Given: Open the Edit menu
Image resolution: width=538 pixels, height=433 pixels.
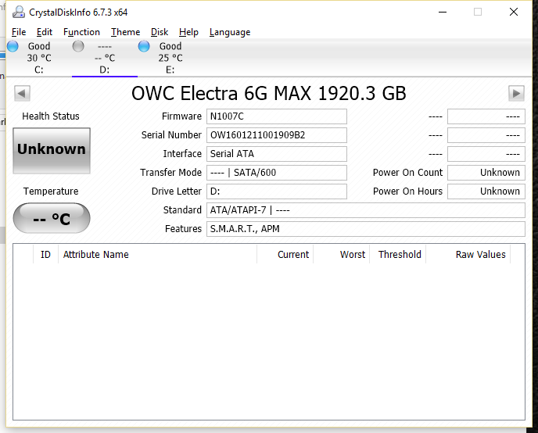Looking at the screenshot, I should click(45, 32).
